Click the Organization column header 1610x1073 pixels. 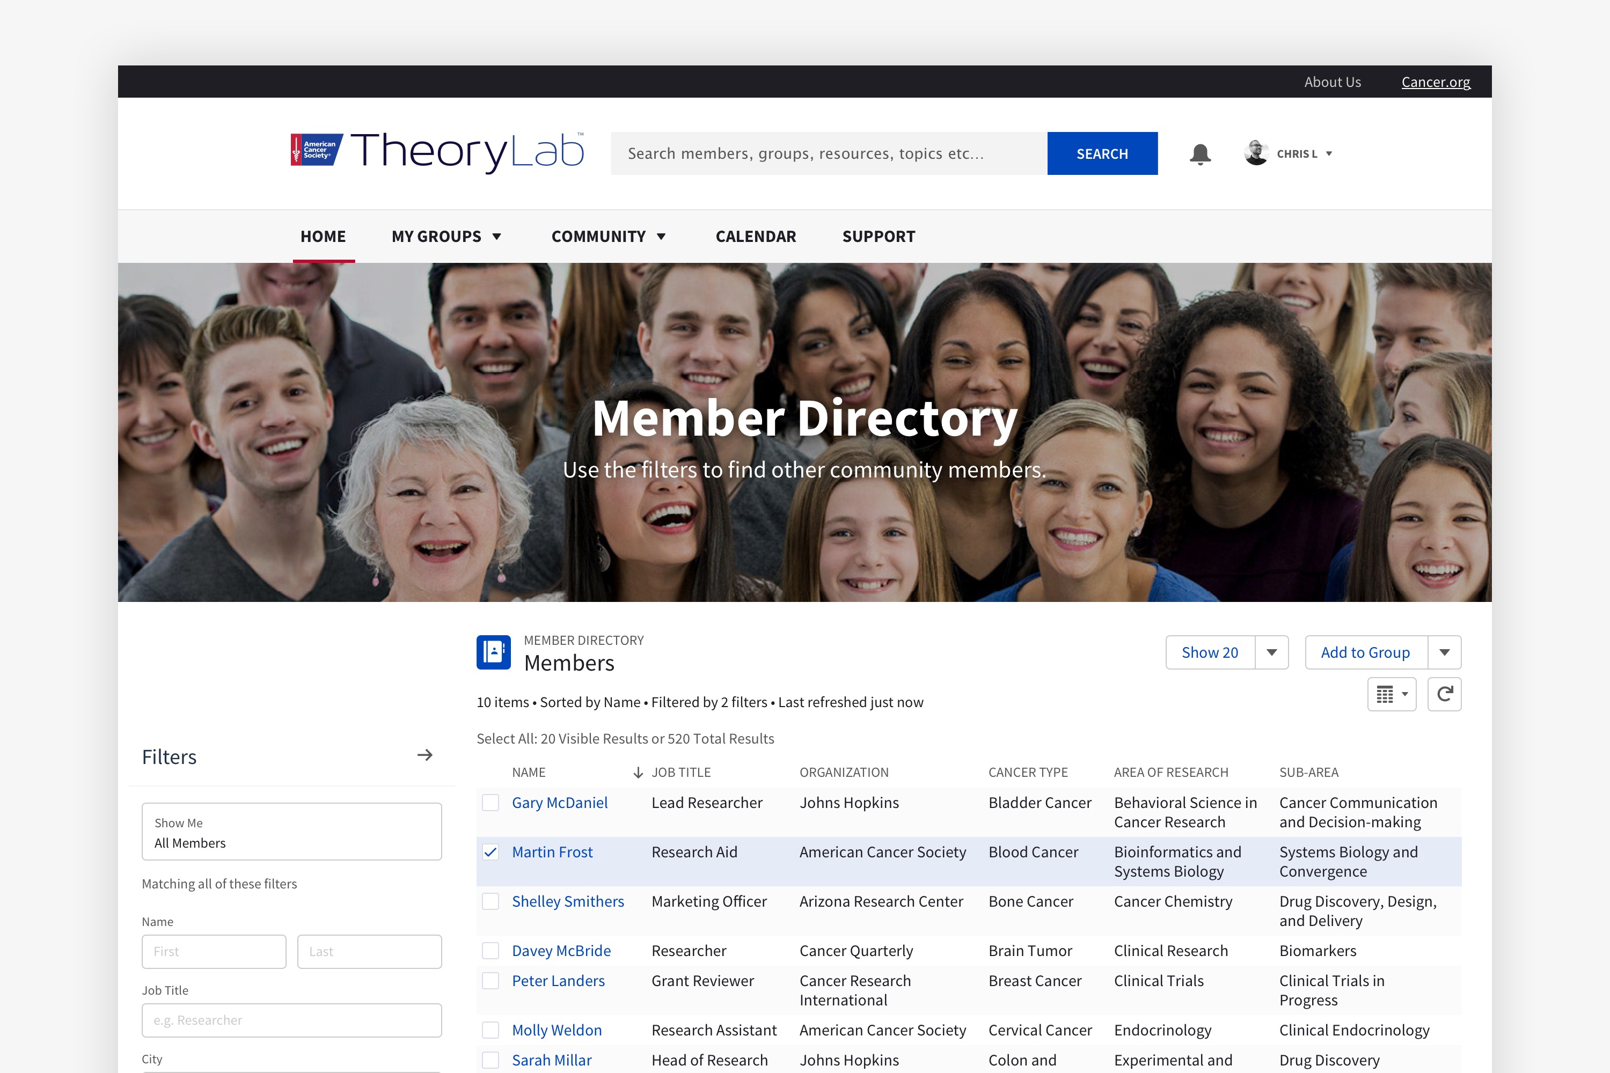pyautogui.click(x=844, y=773)
